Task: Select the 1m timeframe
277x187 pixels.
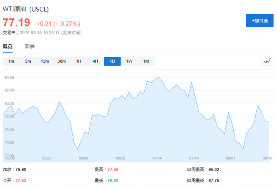Action: point(11,61)
